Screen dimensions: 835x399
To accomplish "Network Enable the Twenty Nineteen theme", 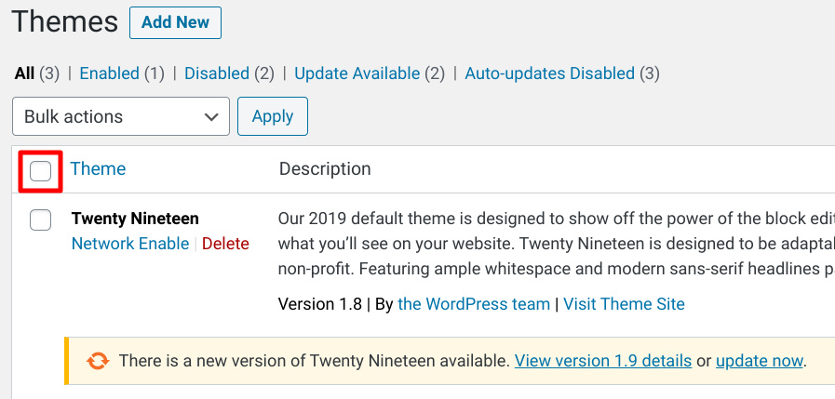I will (130, 244).
